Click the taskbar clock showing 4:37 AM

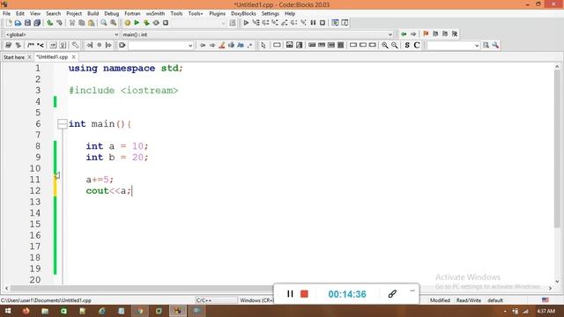click(x=546, y=311)
